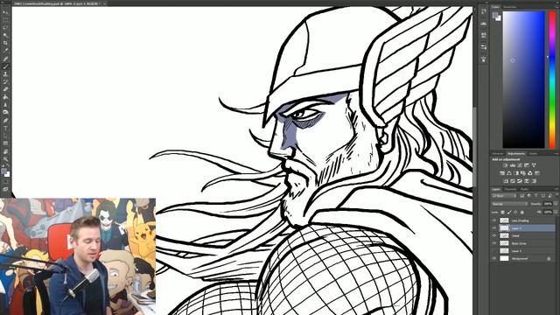Screen dimensions: 560x315
Task: Open the Color panel flyout menu
Action: tap(557, 6)
